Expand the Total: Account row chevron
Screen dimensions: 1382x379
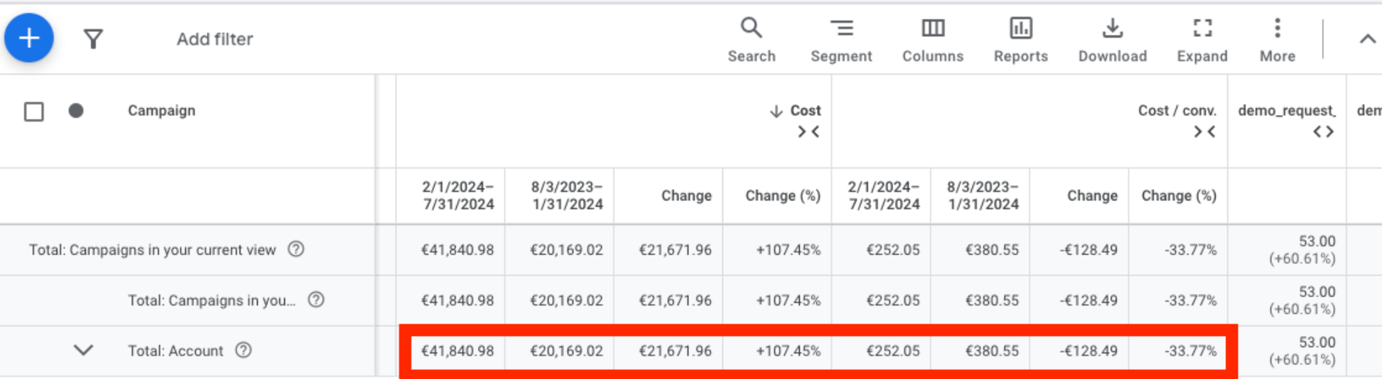(83, 350)
